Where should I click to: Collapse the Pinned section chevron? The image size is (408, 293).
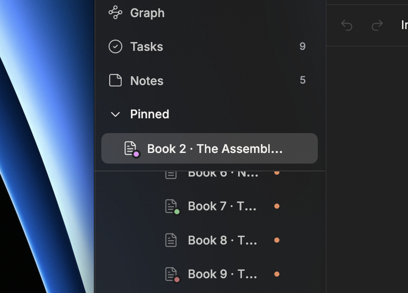(115, 114)
